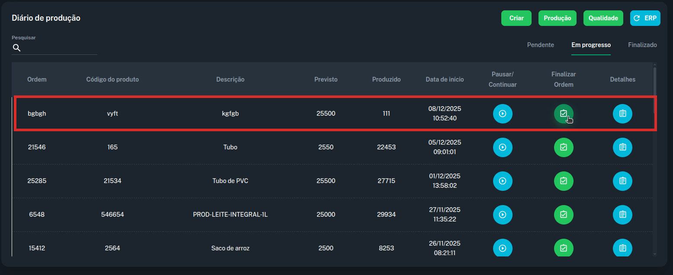Switch to the Pendente tab

click(540, 45)
